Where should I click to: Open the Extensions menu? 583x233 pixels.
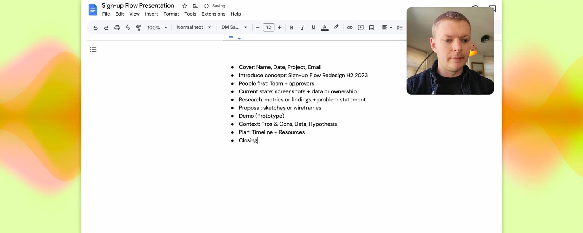[213, 14]
